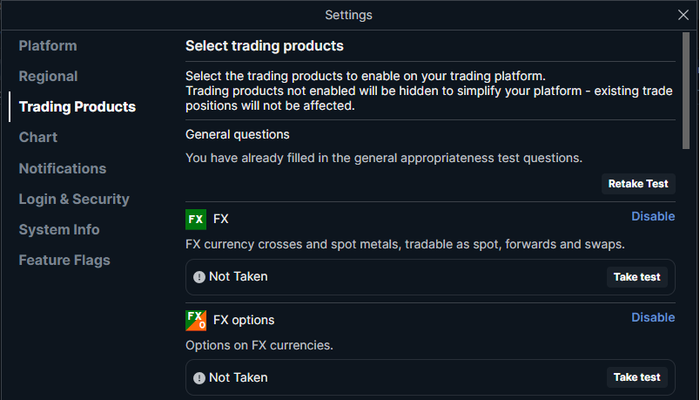Click the Select trading products heading
This screenshot has height=400, width=700.
[x=265, y=45]
